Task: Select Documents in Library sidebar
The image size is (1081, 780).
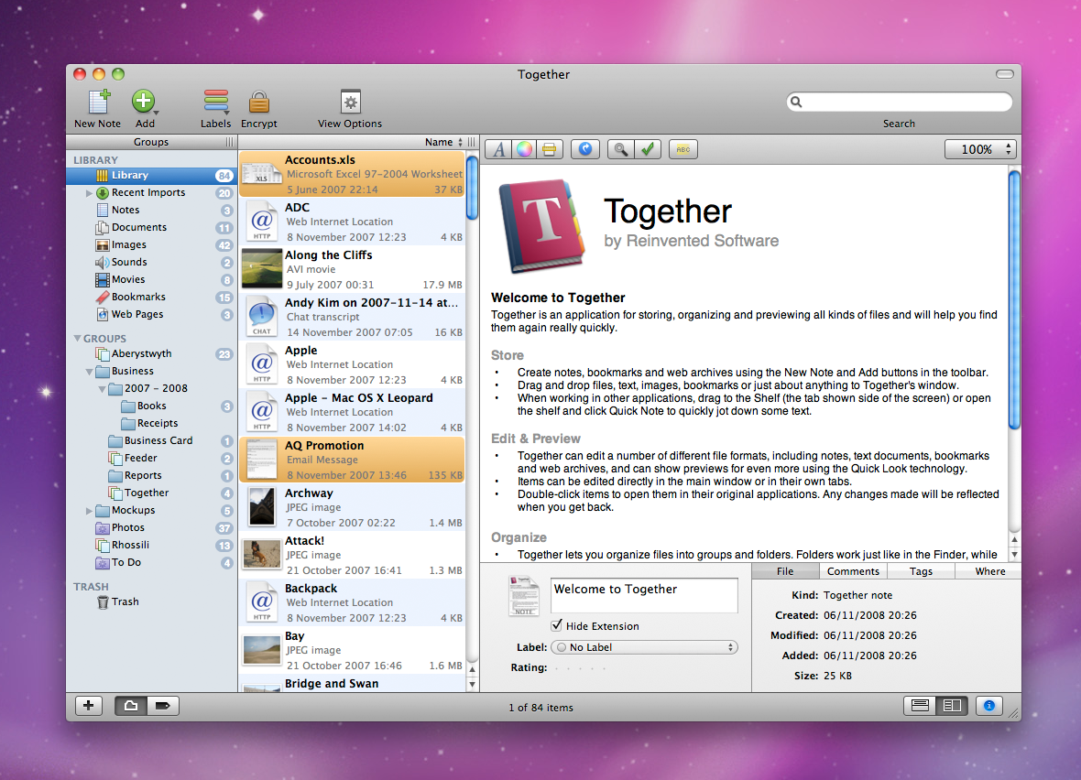Action: (152, 227)
